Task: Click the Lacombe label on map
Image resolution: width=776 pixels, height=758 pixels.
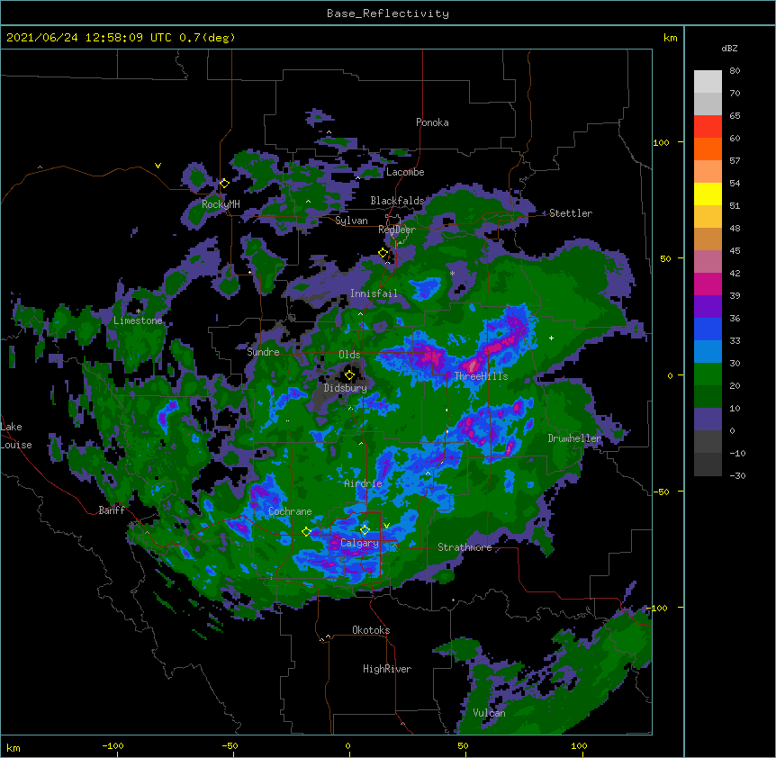Action: click(405, 172)
